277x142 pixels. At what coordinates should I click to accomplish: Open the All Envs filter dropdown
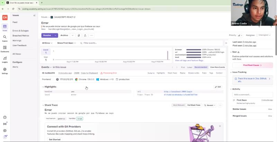[47, 43]
